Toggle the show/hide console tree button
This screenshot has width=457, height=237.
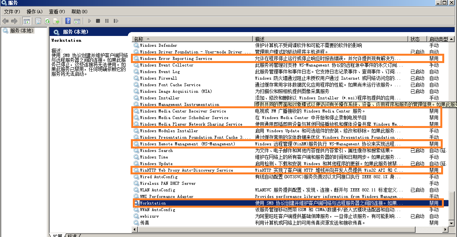tap(27, 21)
